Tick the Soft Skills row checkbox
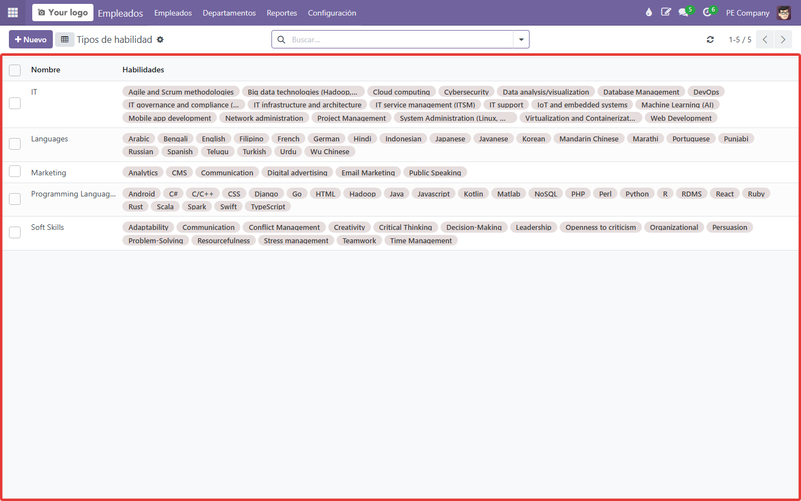 (15, 232)
